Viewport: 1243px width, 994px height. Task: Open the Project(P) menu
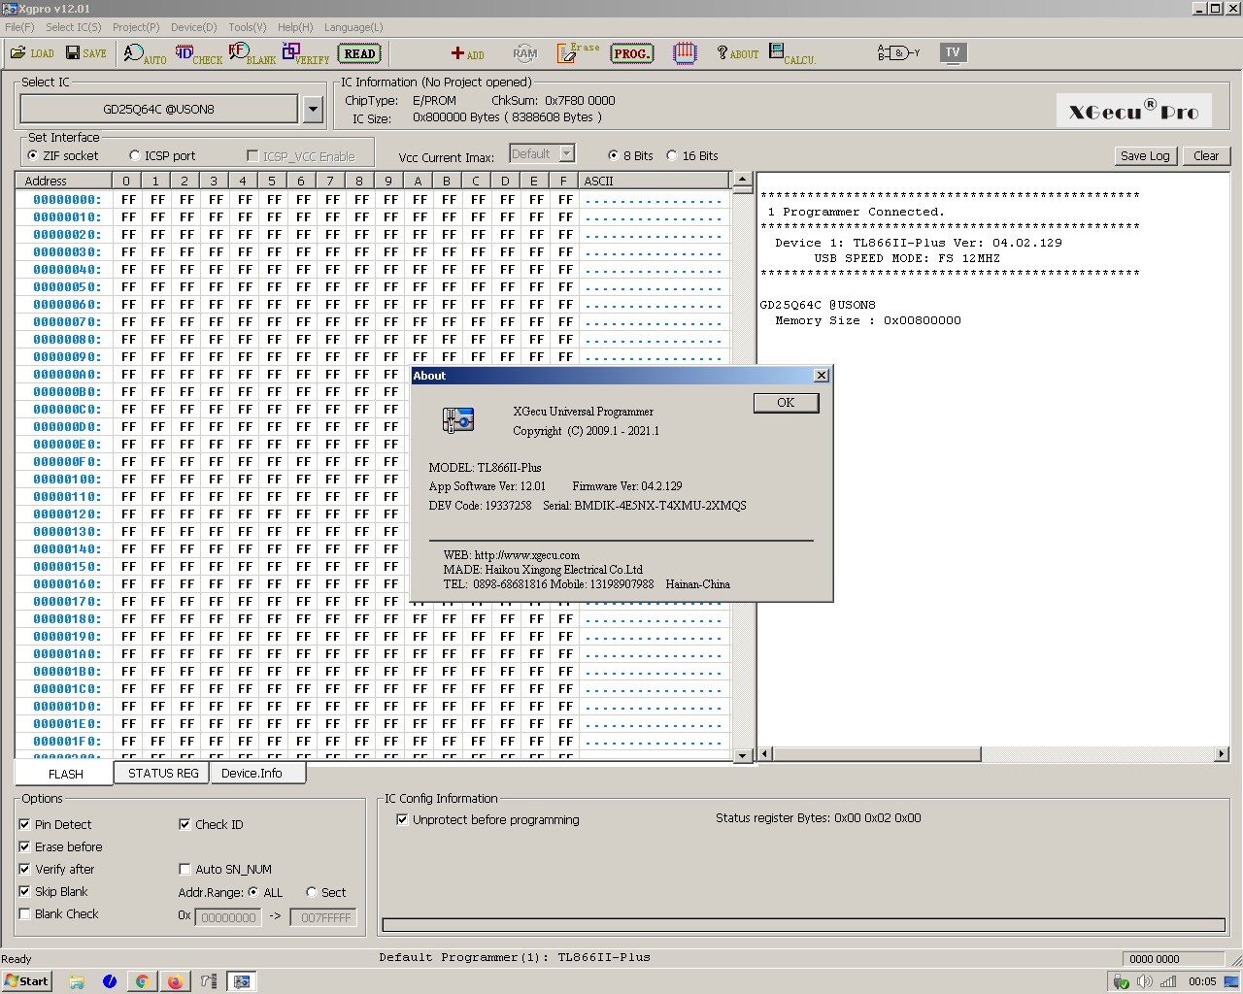[136, 27]
